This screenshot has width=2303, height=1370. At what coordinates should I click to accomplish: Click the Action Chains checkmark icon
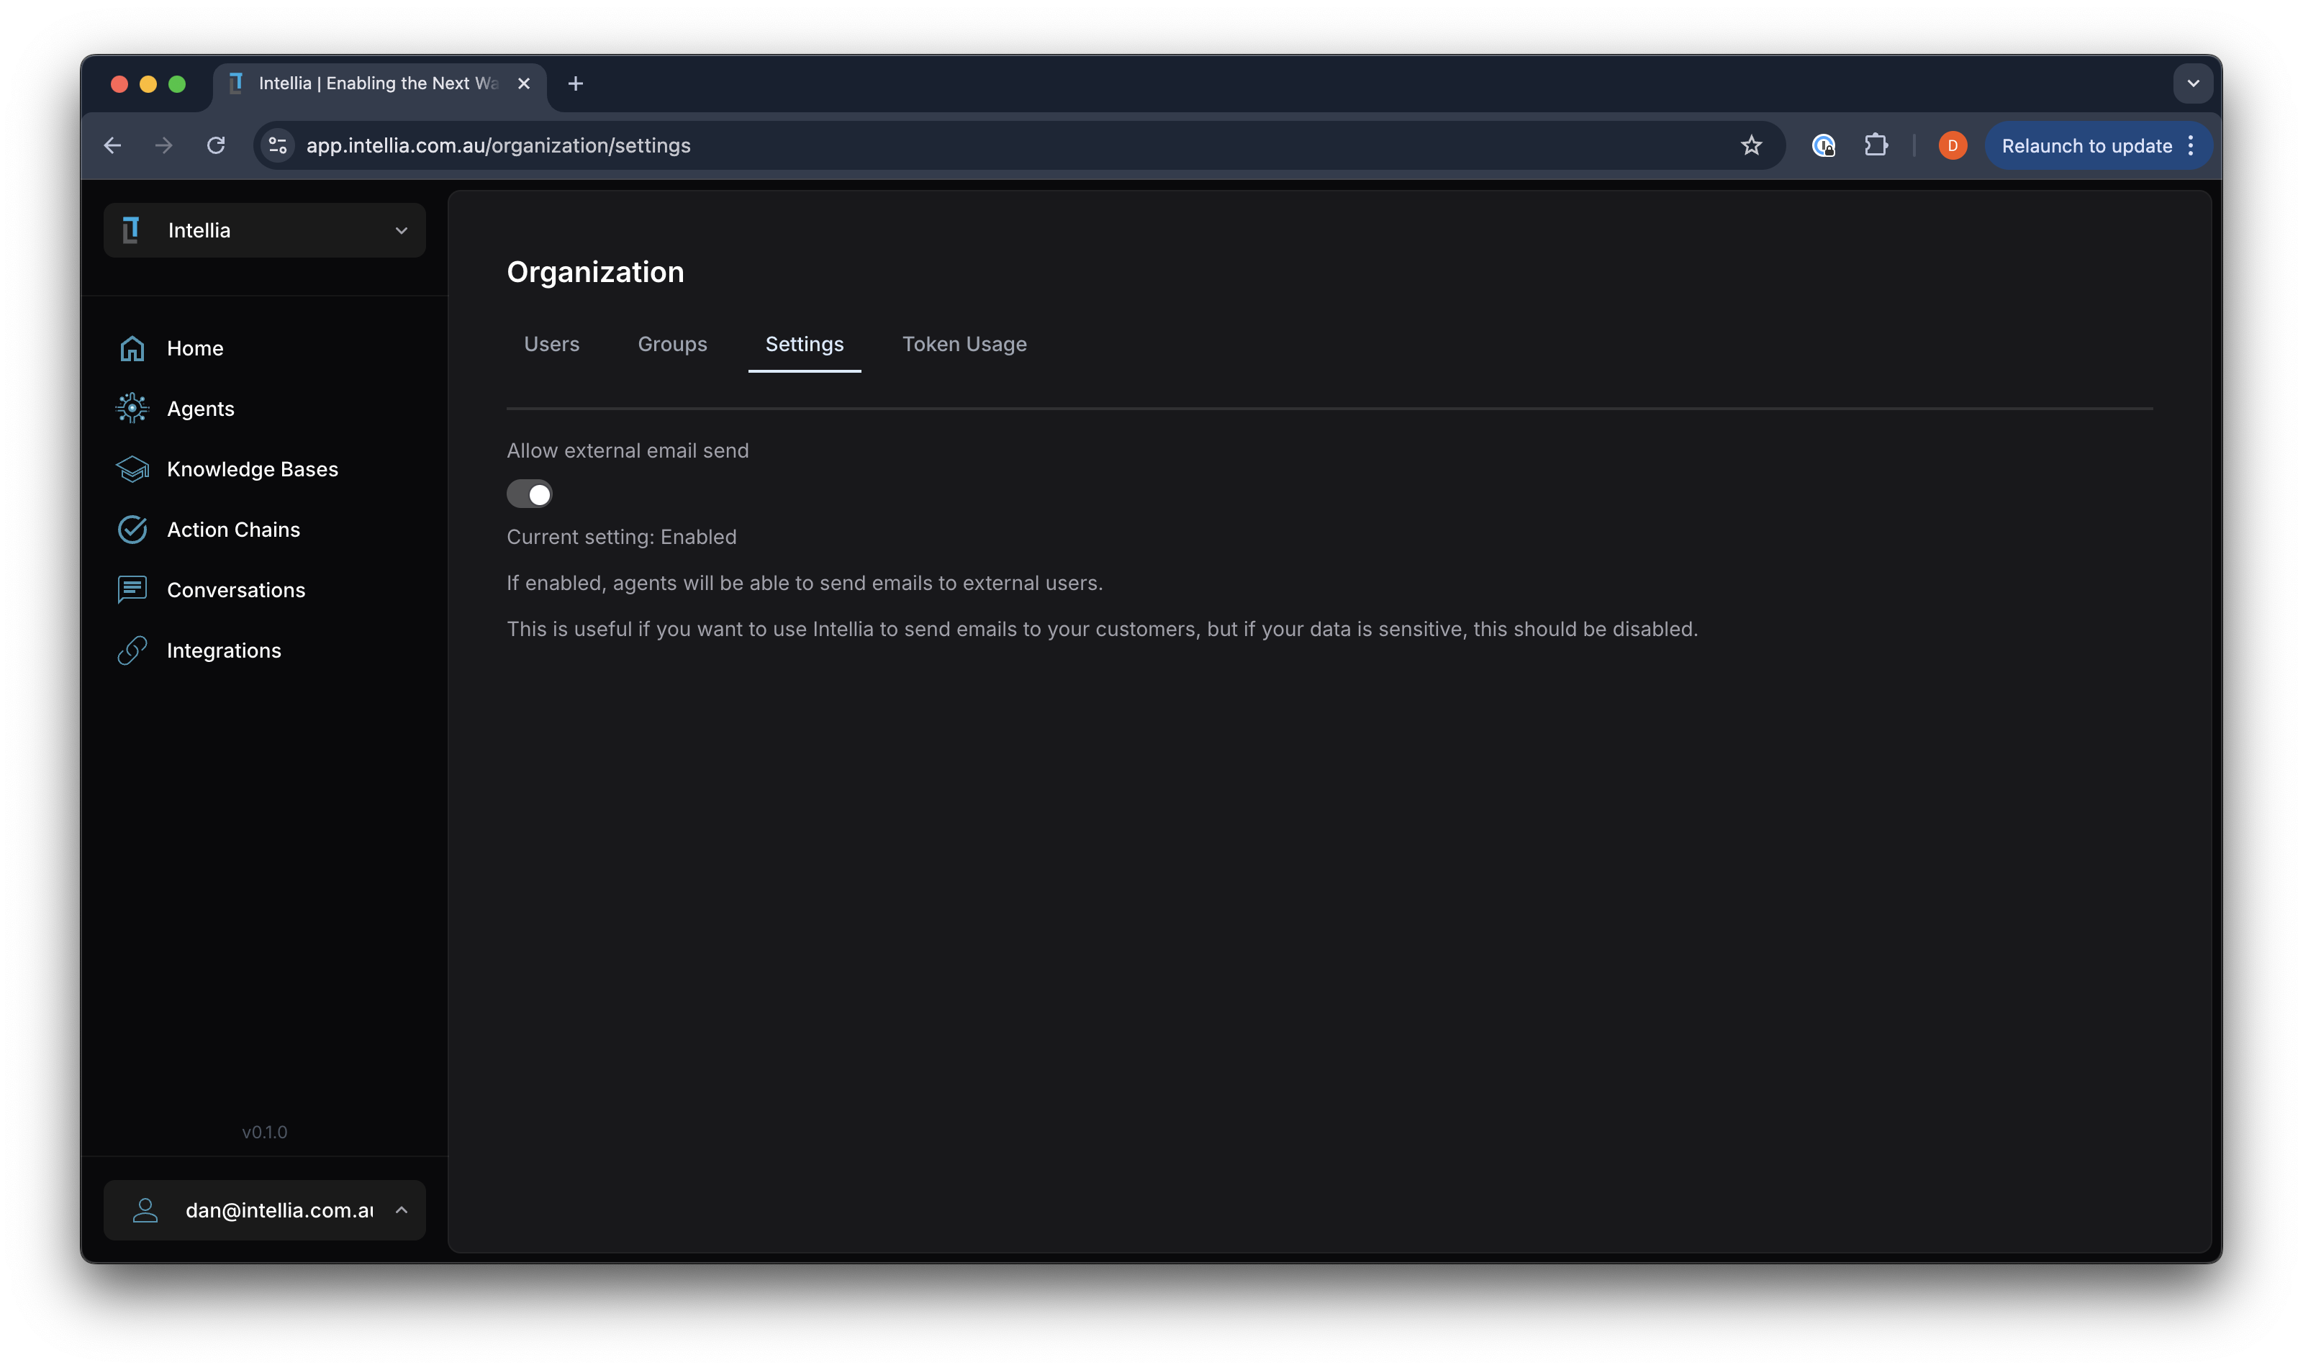132,529
